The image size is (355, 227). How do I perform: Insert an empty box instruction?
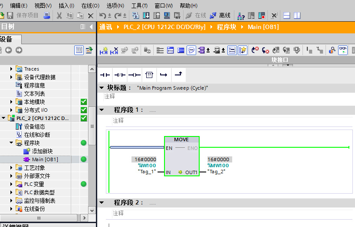tap(149, 75)
